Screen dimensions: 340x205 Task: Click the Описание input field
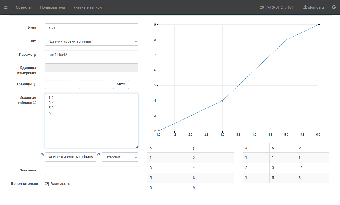[x=91, y=170]
